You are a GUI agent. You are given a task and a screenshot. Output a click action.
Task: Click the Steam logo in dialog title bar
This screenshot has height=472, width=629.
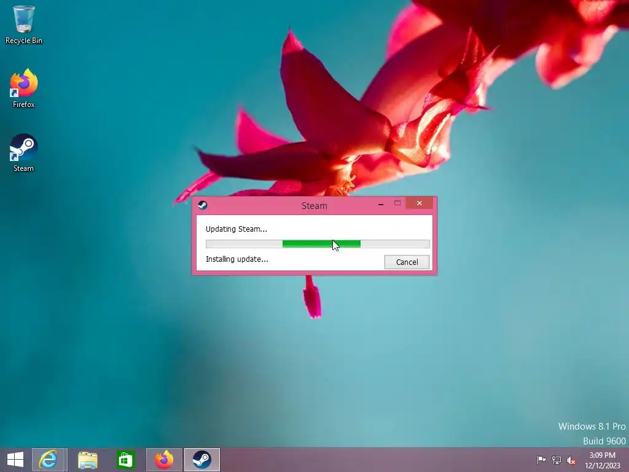coord(203,205)
